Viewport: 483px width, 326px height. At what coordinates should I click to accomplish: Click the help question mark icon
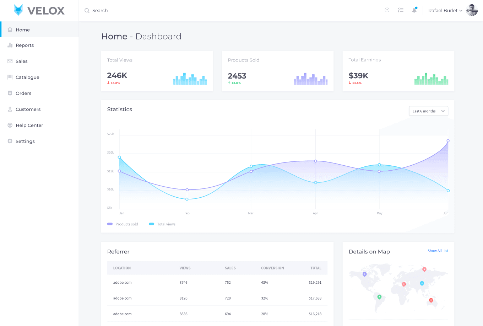click(387, 10)
